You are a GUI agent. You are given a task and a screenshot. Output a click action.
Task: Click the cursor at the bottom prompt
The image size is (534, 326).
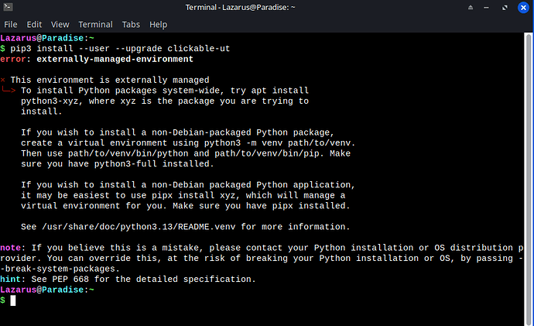[13, 300]
